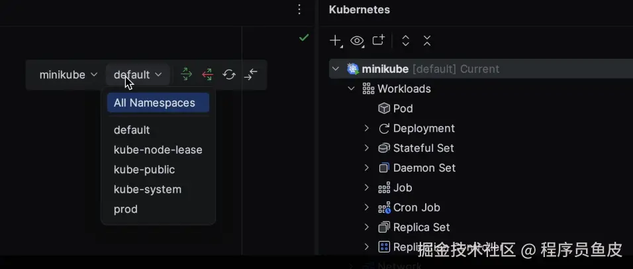
Task: Click the Expand All arrows icon
Action: coord(406,40)
